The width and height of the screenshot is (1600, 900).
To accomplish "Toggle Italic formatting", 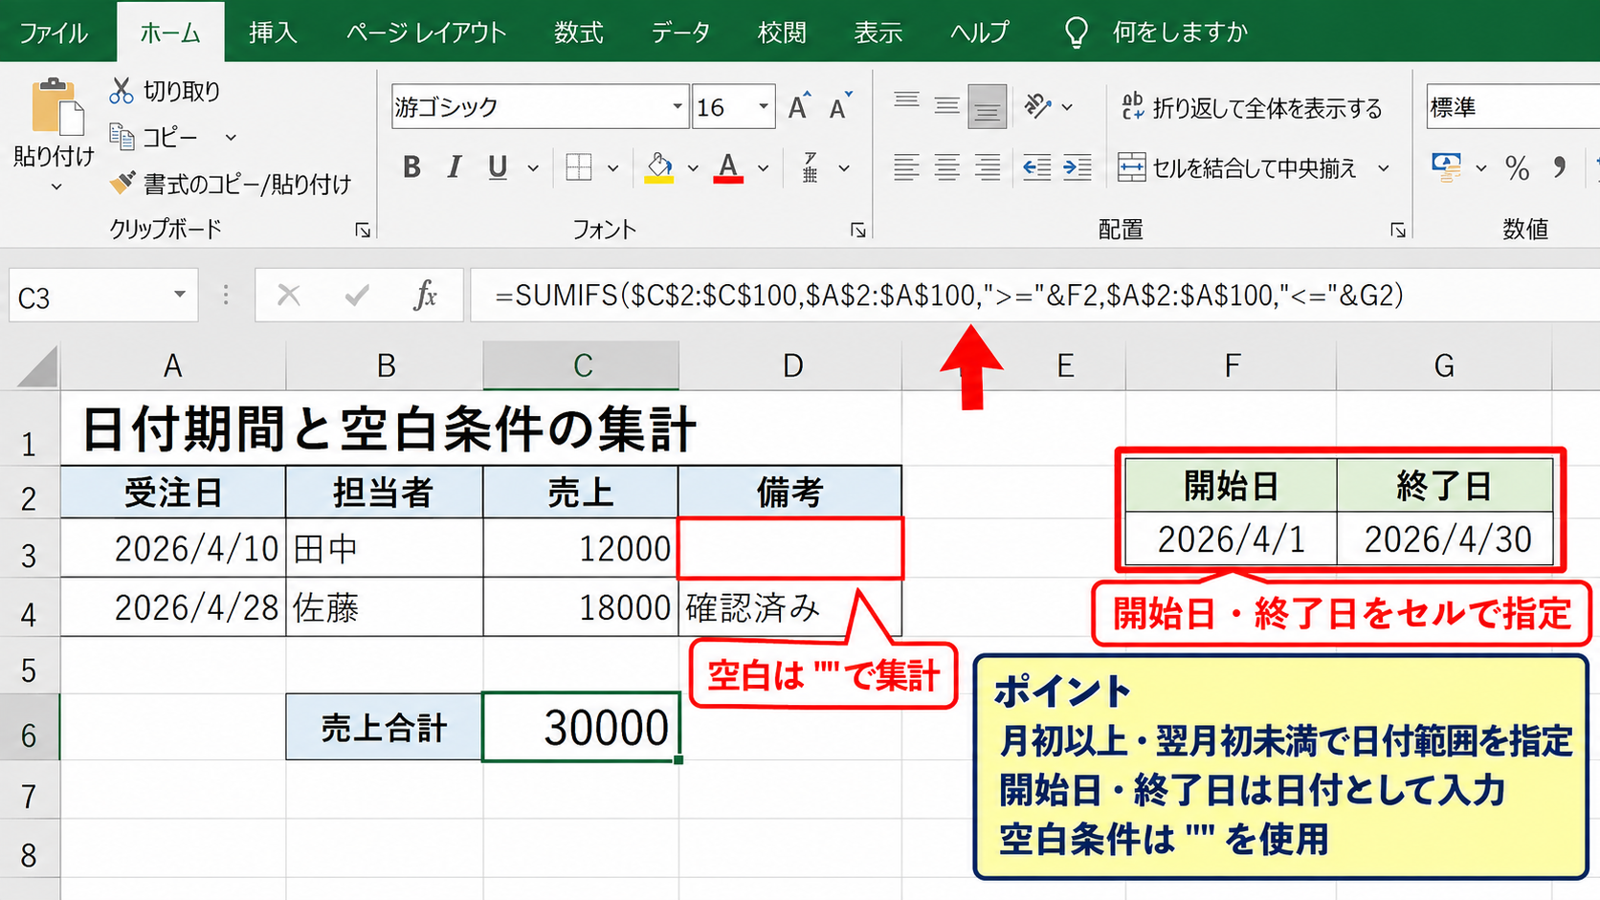I will [x=455, y=167].
